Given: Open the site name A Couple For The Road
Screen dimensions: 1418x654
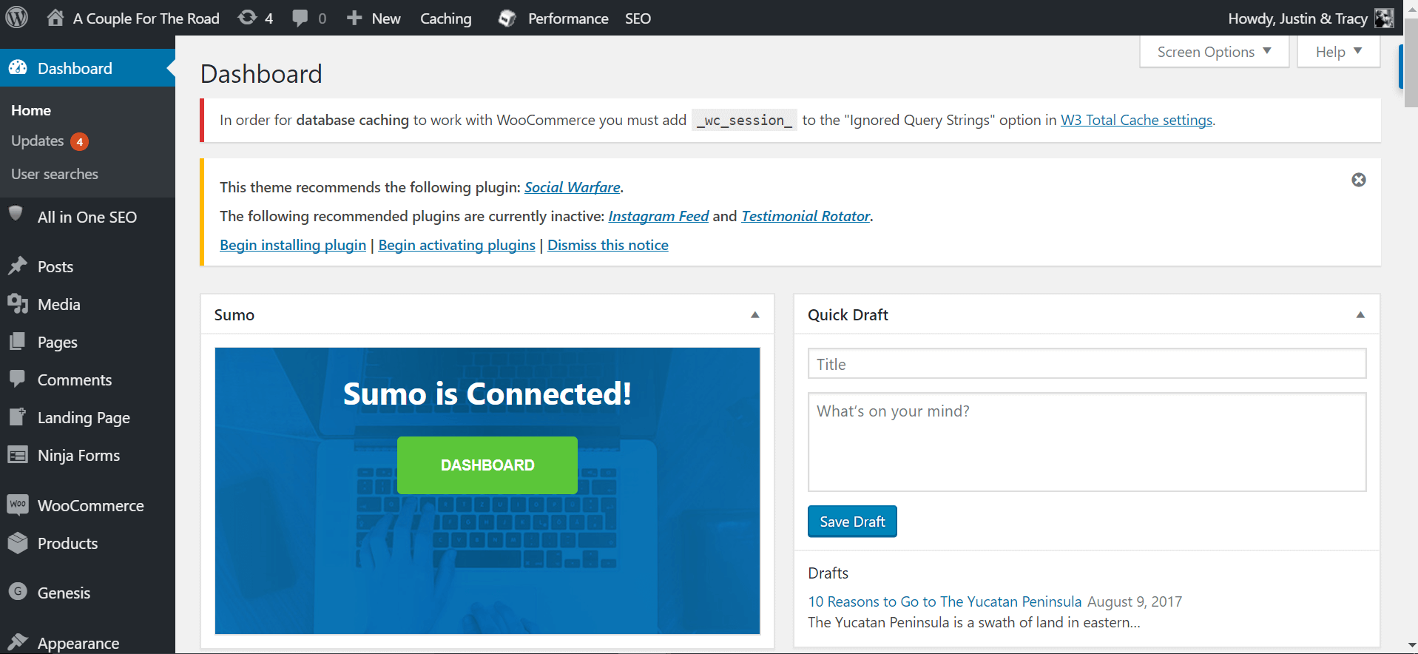Looking at the screenshot, I should tap(146, 18).
